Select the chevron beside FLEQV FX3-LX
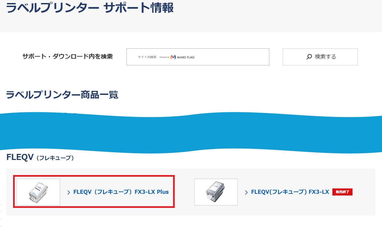This screenshot has width=382, height=227. pyautogui.click(x=245, y=192)
